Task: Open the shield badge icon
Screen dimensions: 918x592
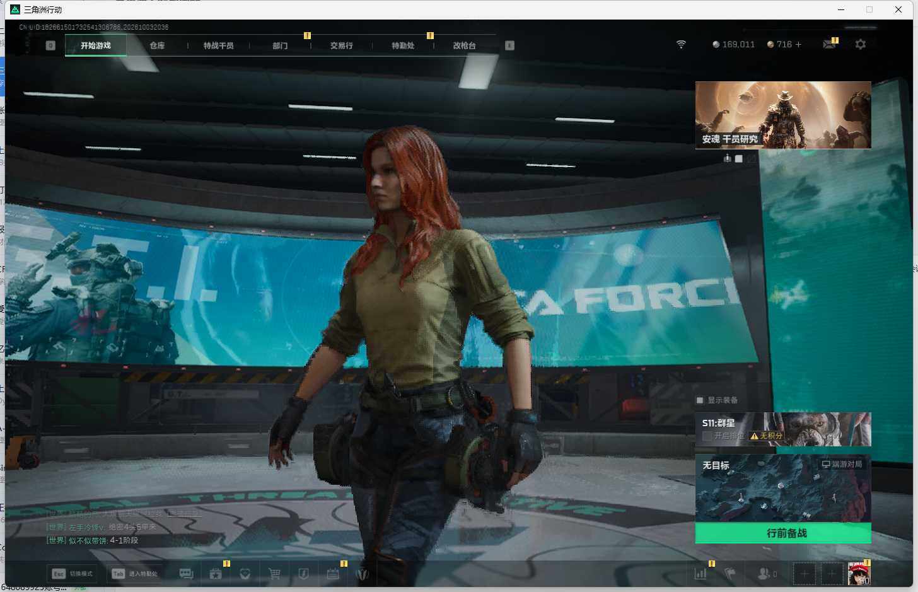Action: point(303,574)
